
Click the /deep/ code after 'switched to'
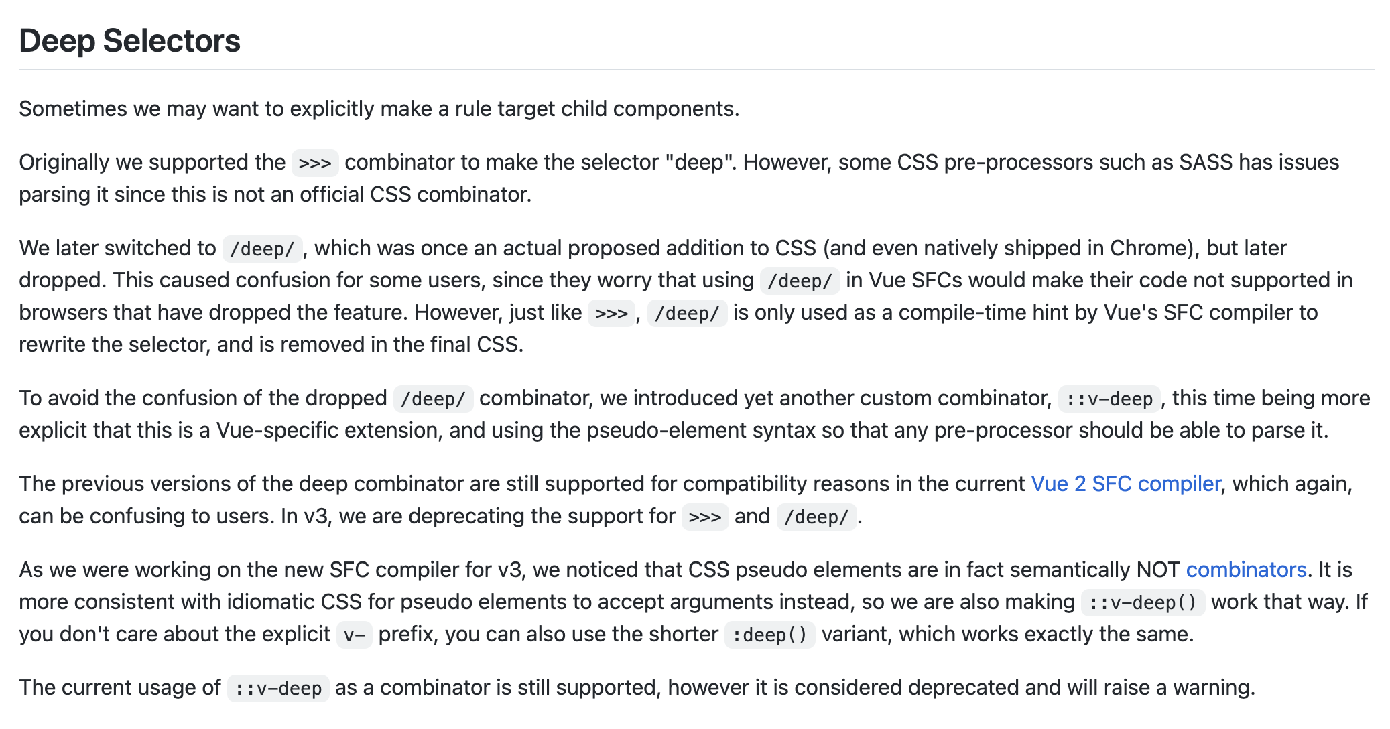click(262, 249)
